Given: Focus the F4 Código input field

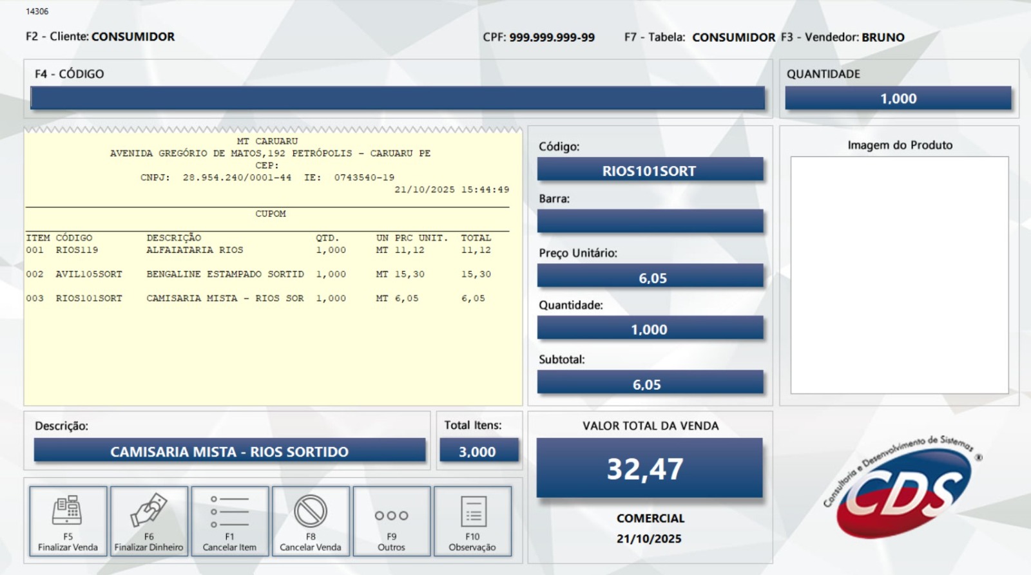Looking at the screenshot, I should (x=398, y=98).
